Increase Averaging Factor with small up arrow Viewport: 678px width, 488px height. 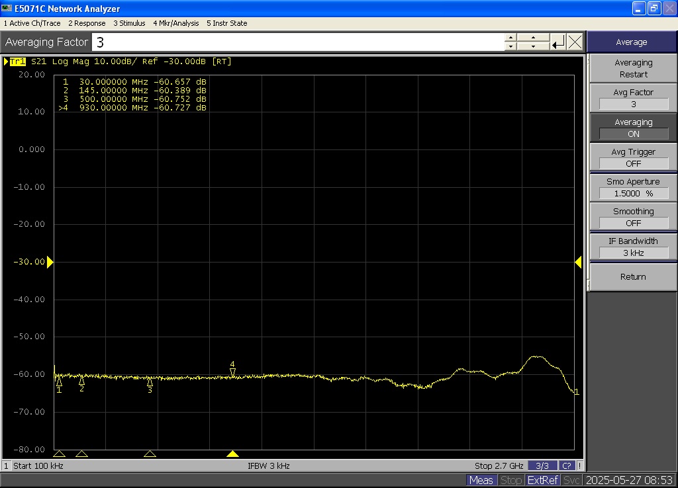510,38
